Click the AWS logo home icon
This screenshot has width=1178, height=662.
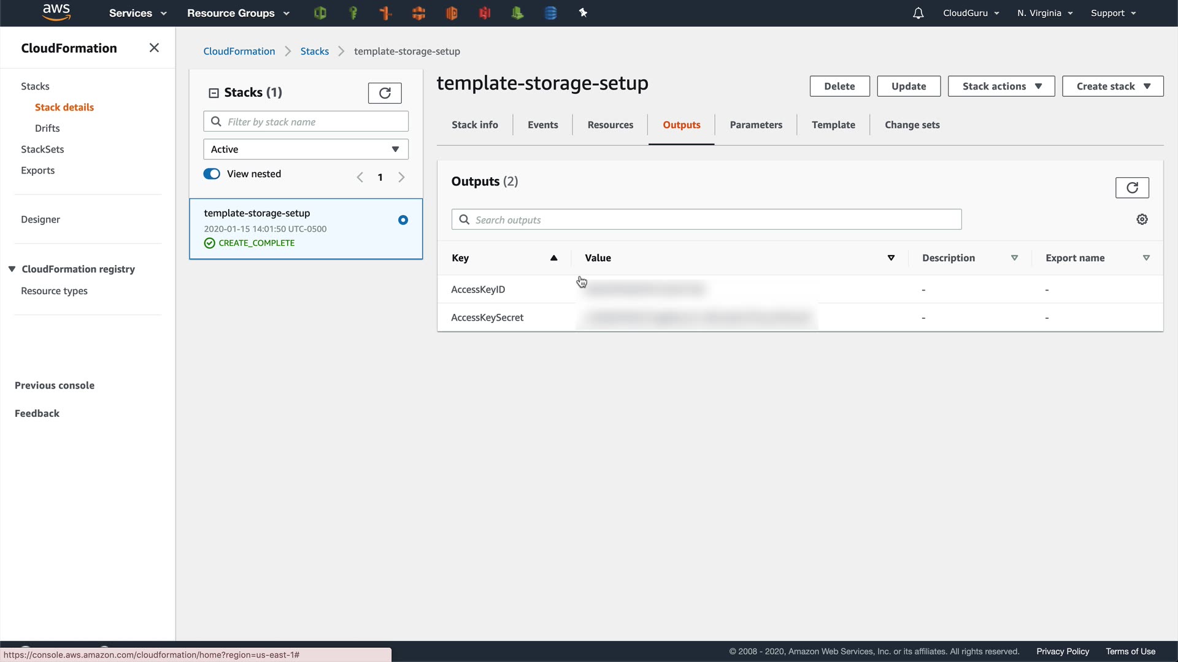click(56, 13)
